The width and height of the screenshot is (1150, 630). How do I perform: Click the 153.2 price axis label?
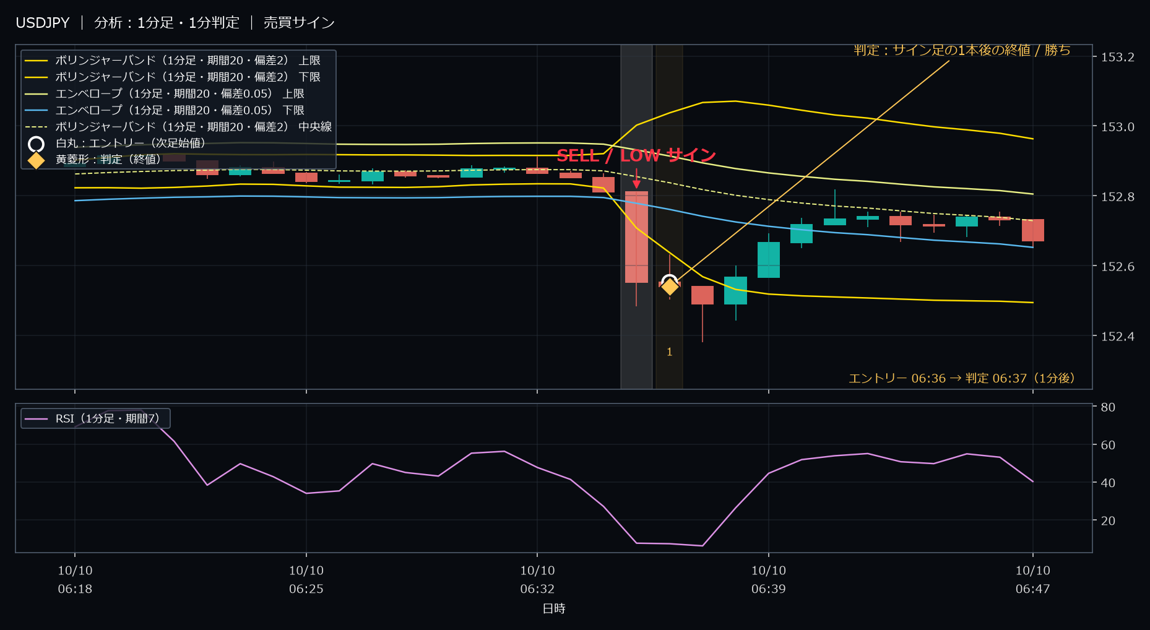pyautogui.click(x=1118, y=57)
